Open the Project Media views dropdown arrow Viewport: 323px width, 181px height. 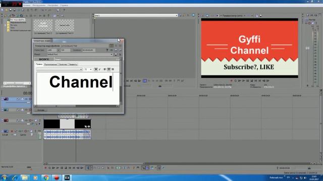(x=58, y=16)
